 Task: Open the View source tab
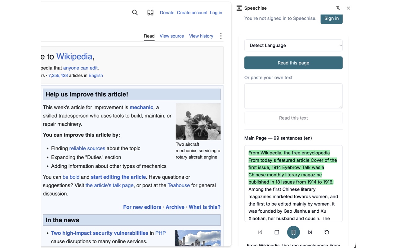(172, 36)
